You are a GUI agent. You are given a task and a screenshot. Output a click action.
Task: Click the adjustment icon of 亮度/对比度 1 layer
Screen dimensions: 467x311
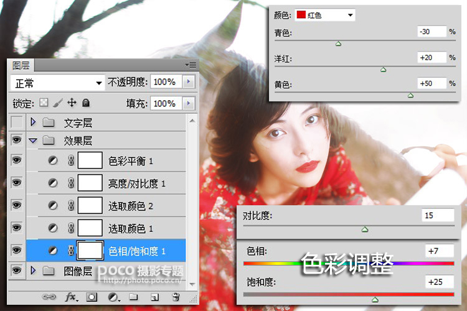pyautogui.click(x=53, y=183)
